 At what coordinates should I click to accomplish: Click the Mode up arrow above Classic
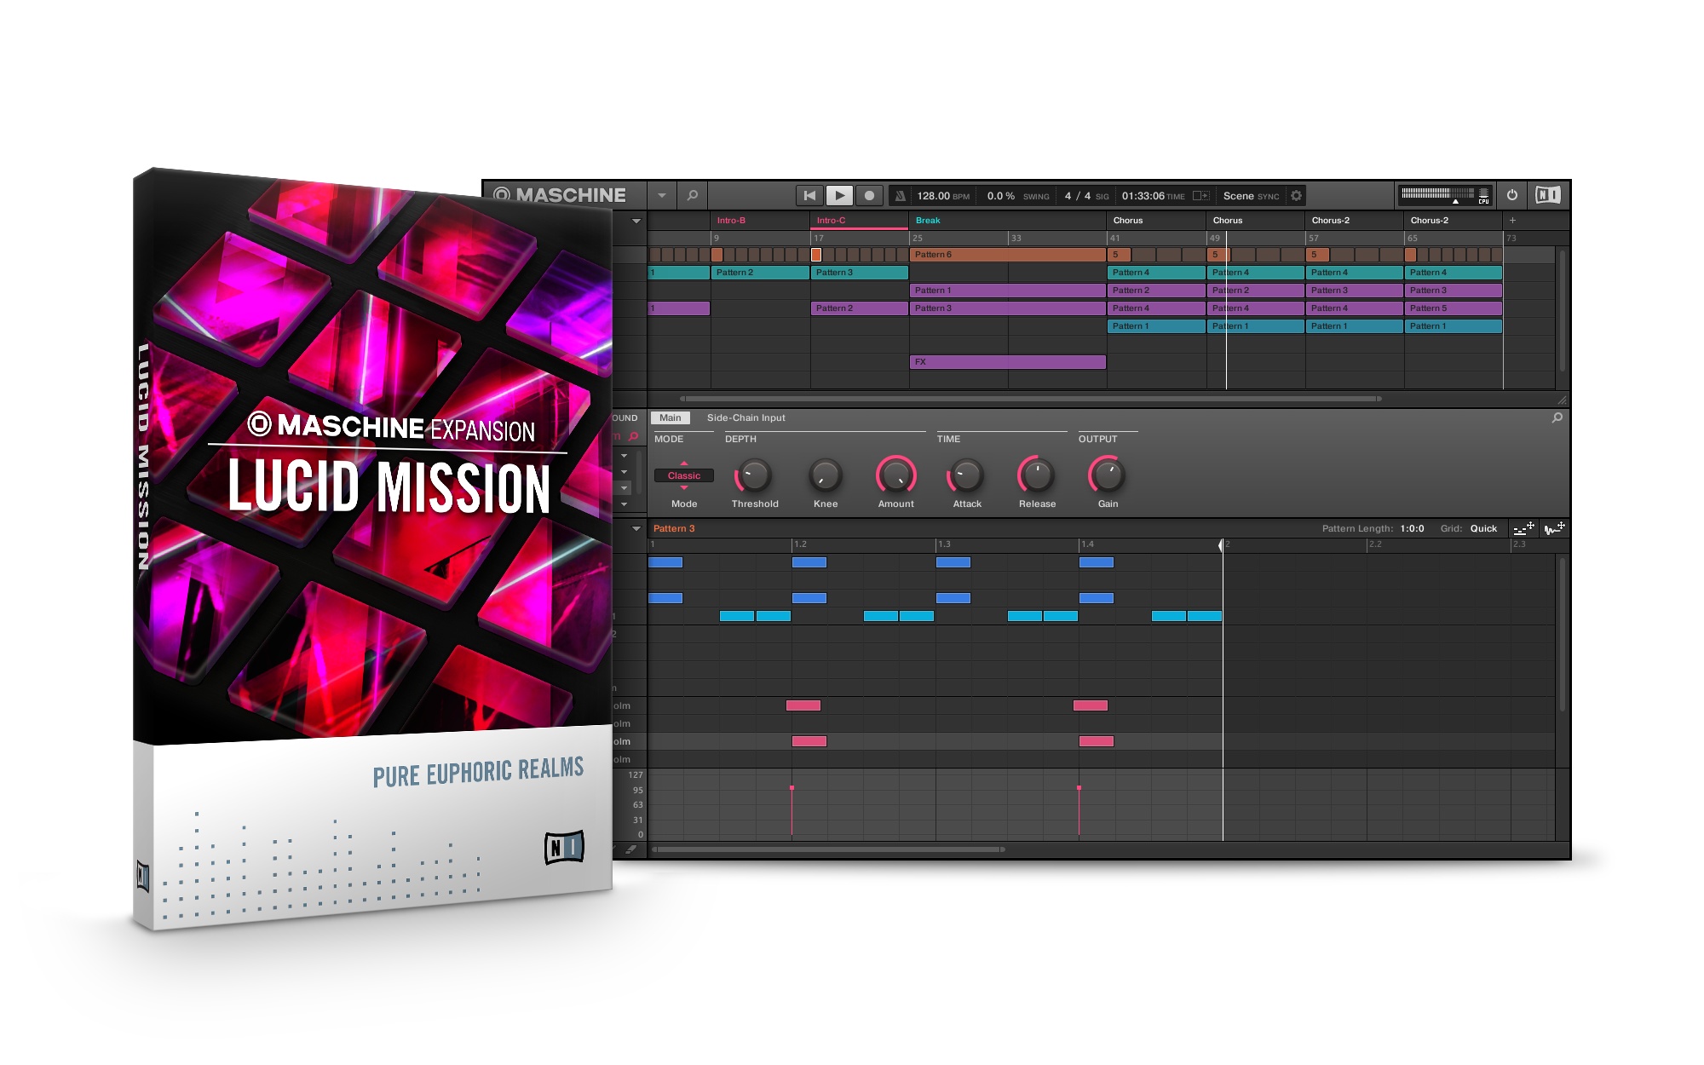pyautogui.click(x=683, y=463)
